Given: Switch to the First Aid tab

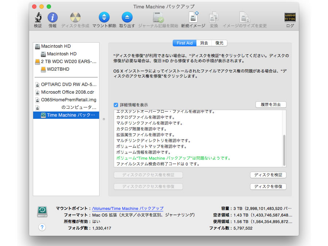Looking at the screenshot, I should [184, 43].
